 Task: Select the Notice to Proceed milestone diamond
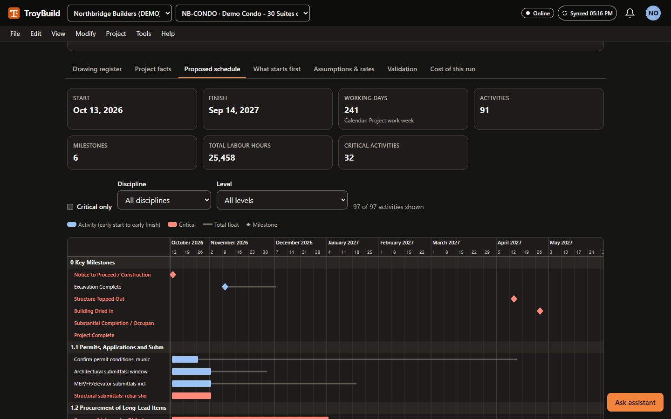(x=173, y=275)
